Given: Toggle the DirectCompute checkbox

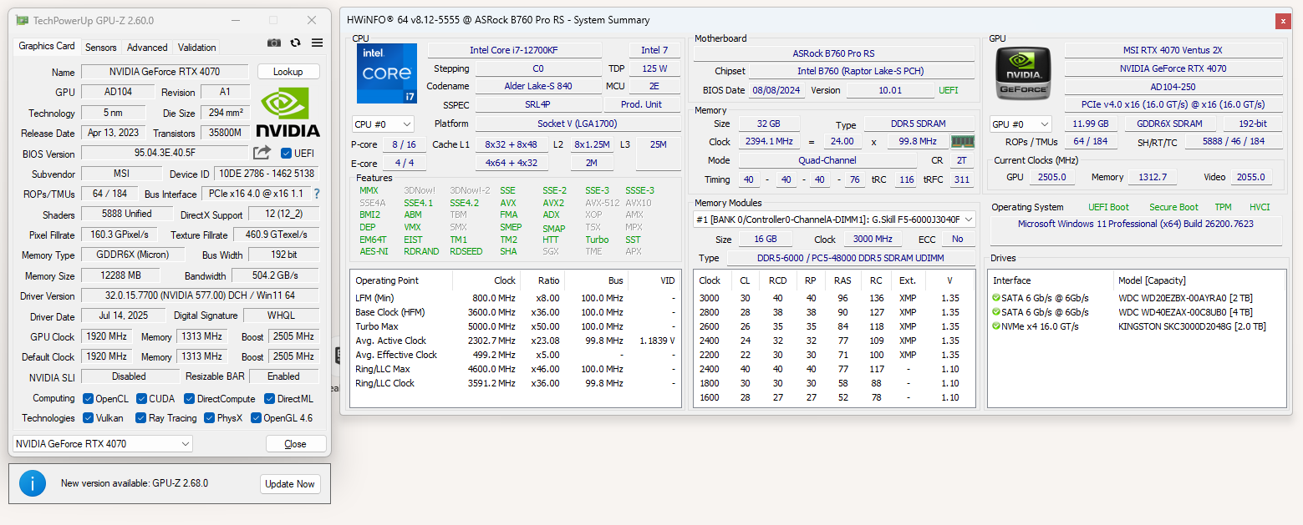Looking at the screenshot, I should 190,398.
